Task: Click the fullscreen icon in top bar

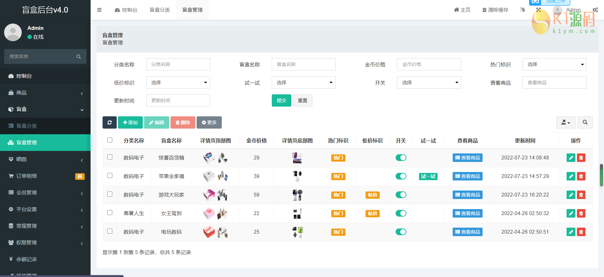Action: pos(538,10)
